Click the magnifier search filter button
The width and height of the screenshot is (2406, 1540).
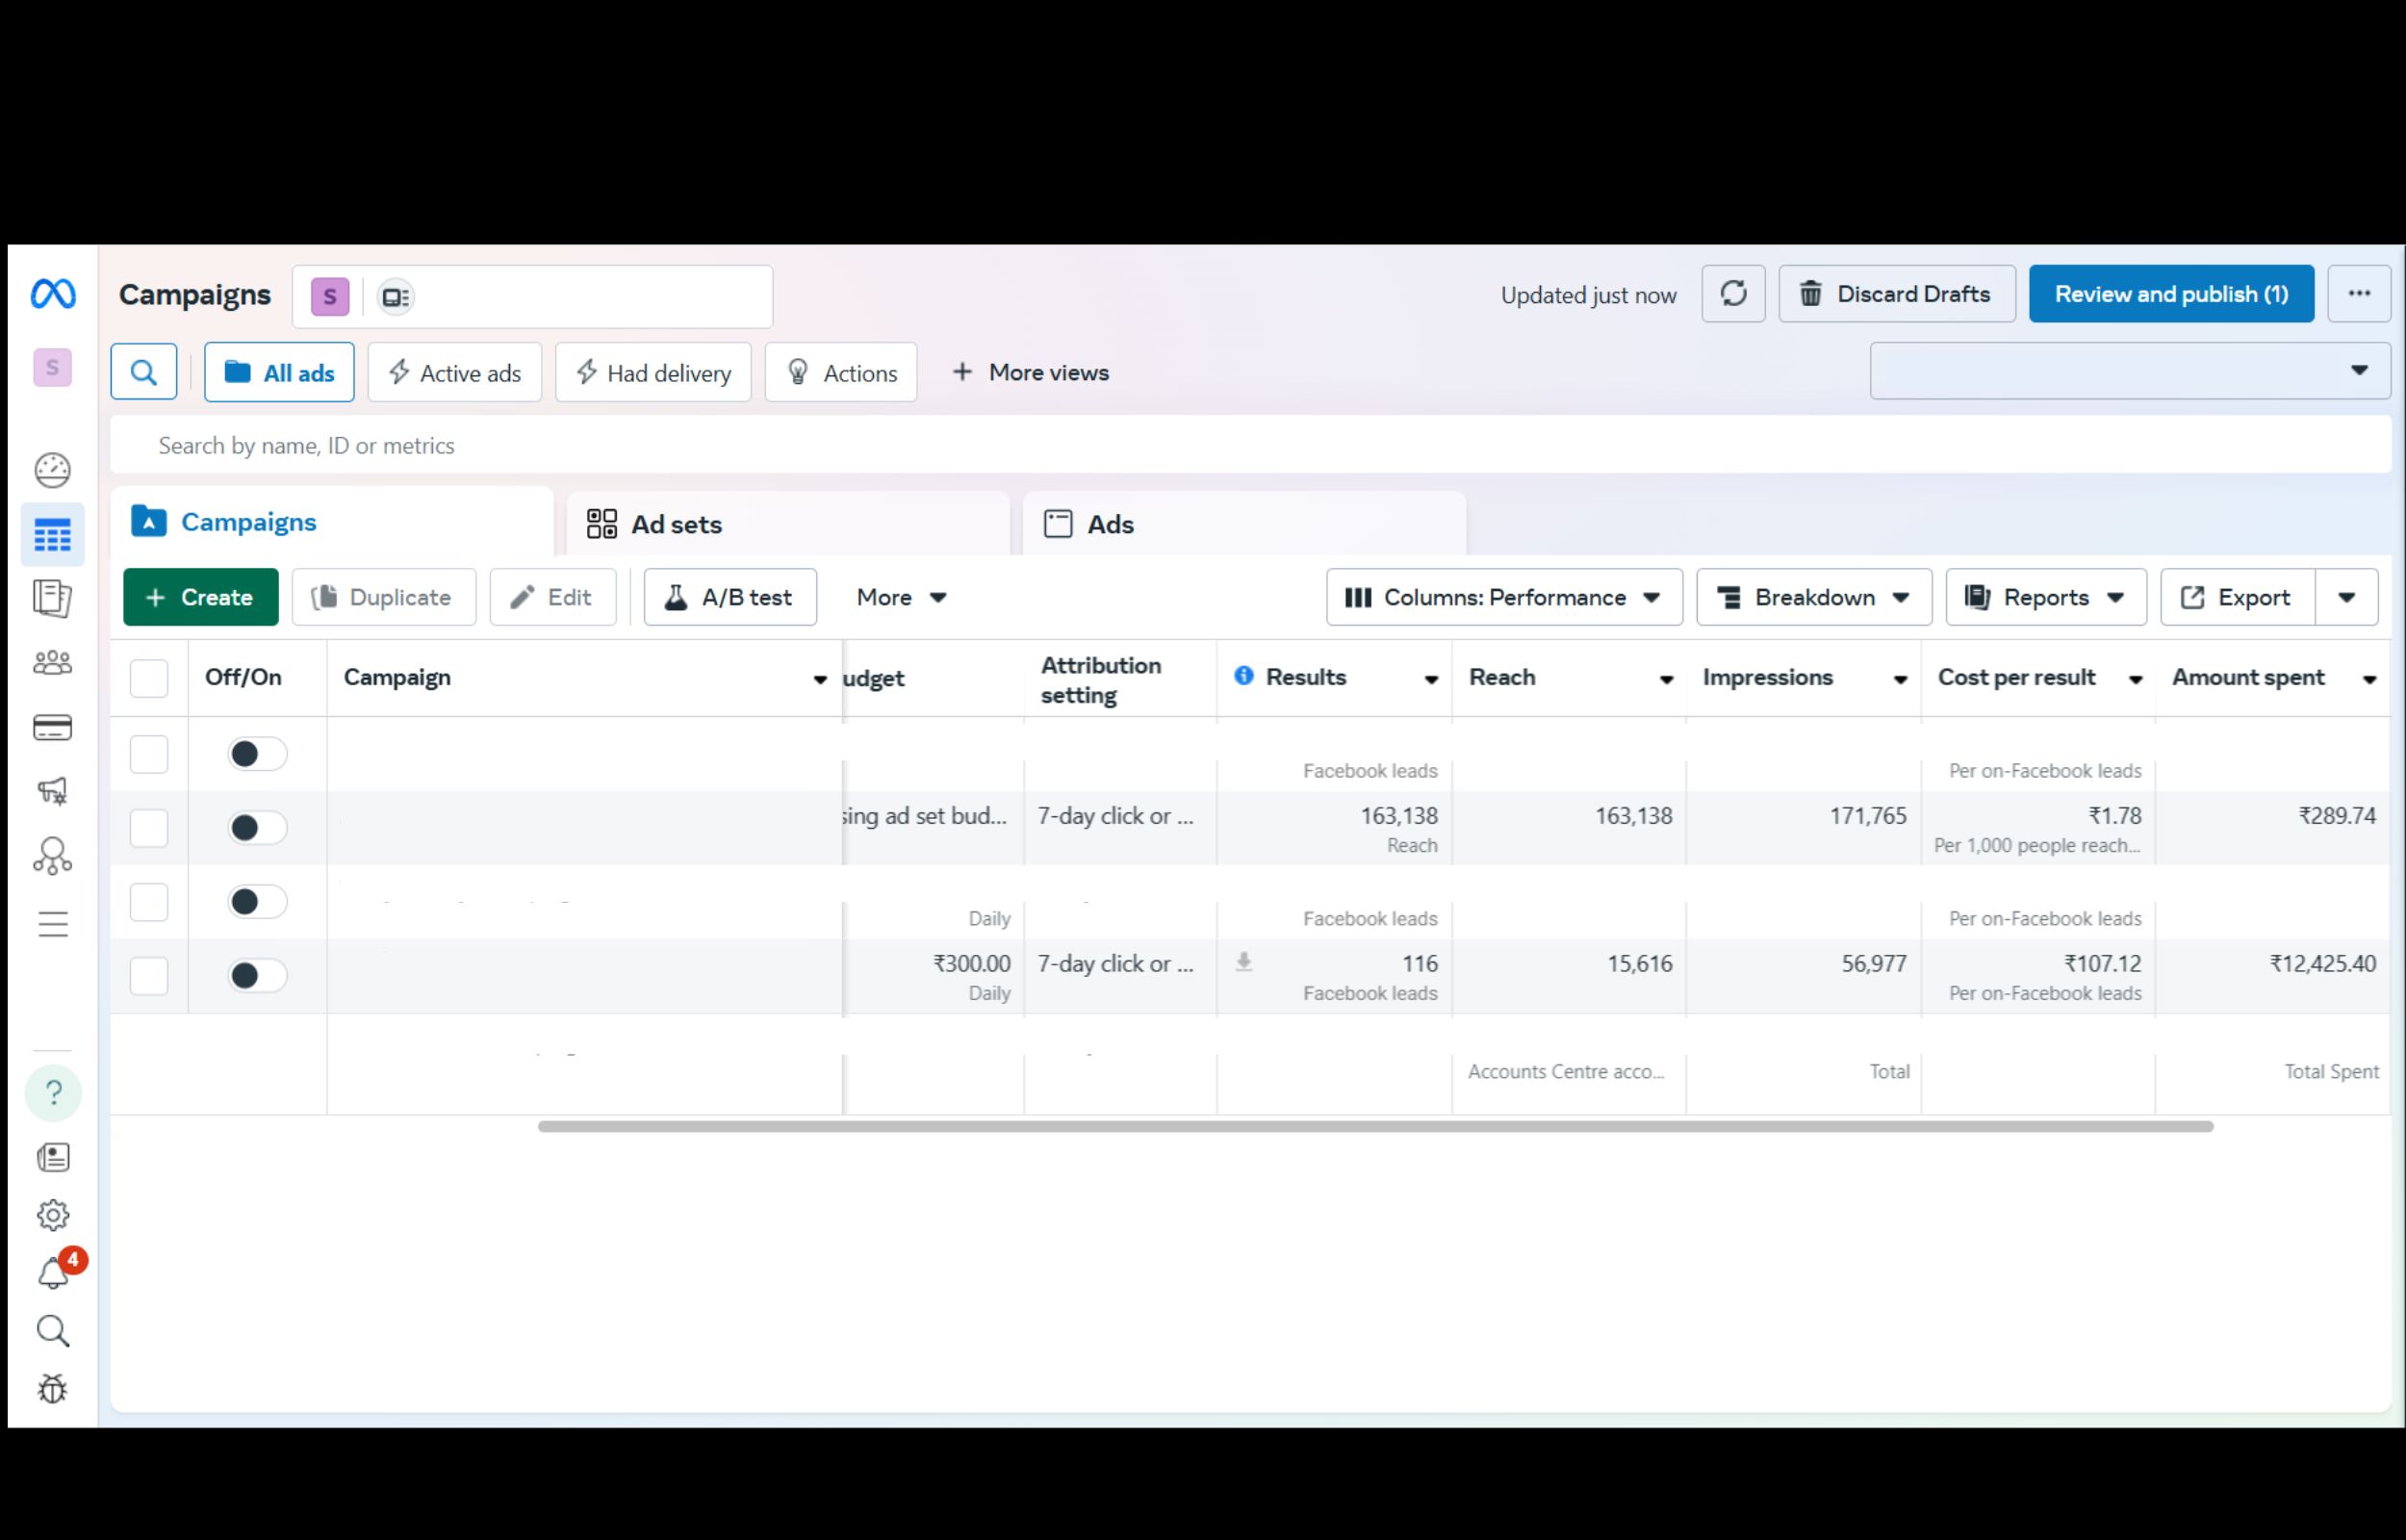tap(144, 372)
